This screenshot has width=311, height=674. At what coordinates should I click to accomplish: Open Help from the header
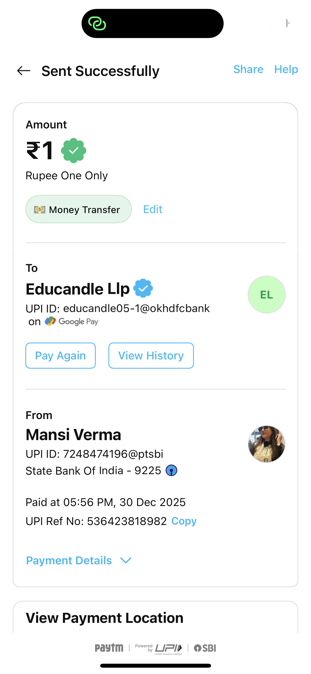point(286,69)
